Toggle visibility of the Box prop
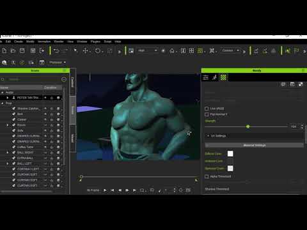This screenshot has height=230, width=307. tap(45, 114)
